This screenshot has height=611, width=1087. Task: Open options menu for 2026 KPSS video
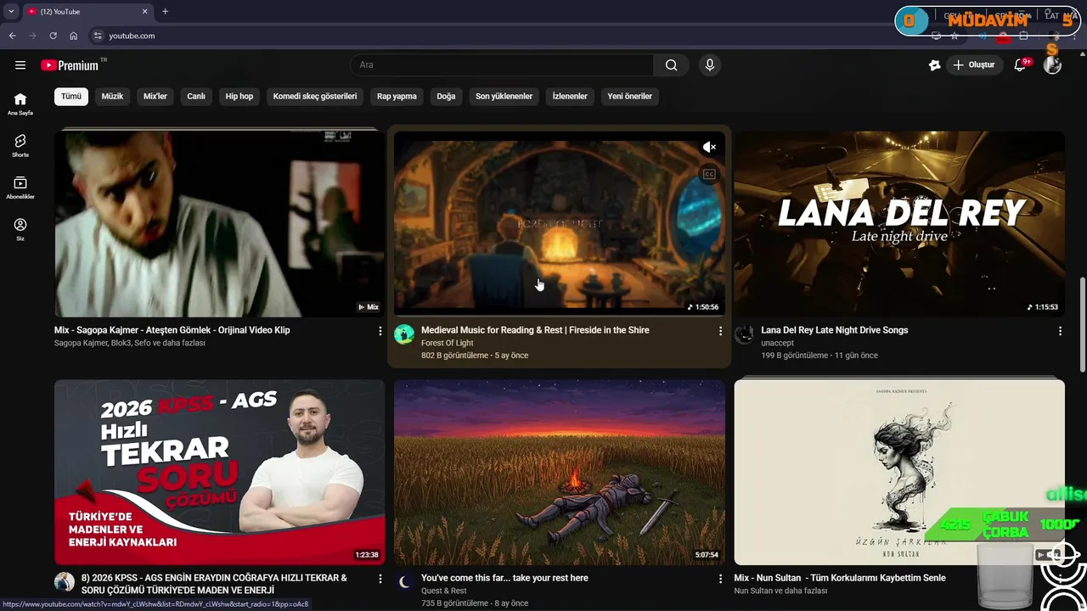click(380, 579)
